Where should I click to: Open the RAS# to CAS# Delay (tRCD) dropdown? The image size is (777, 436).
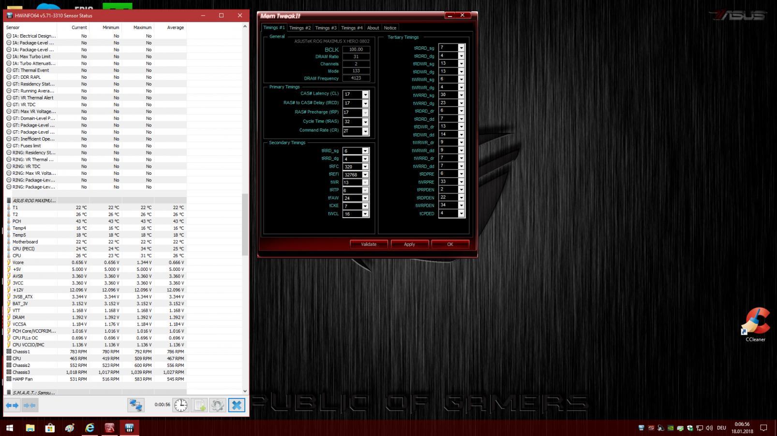[365, 103]
